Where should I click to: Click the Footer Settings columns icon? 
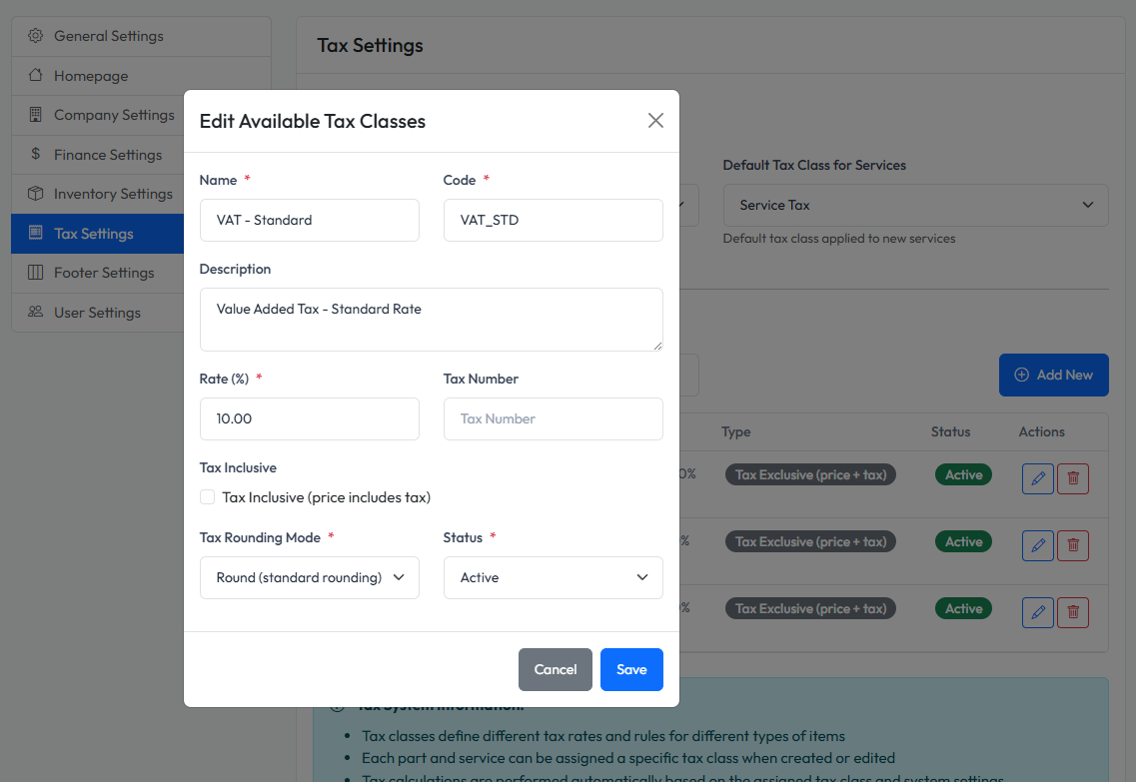tap(35, 272)
